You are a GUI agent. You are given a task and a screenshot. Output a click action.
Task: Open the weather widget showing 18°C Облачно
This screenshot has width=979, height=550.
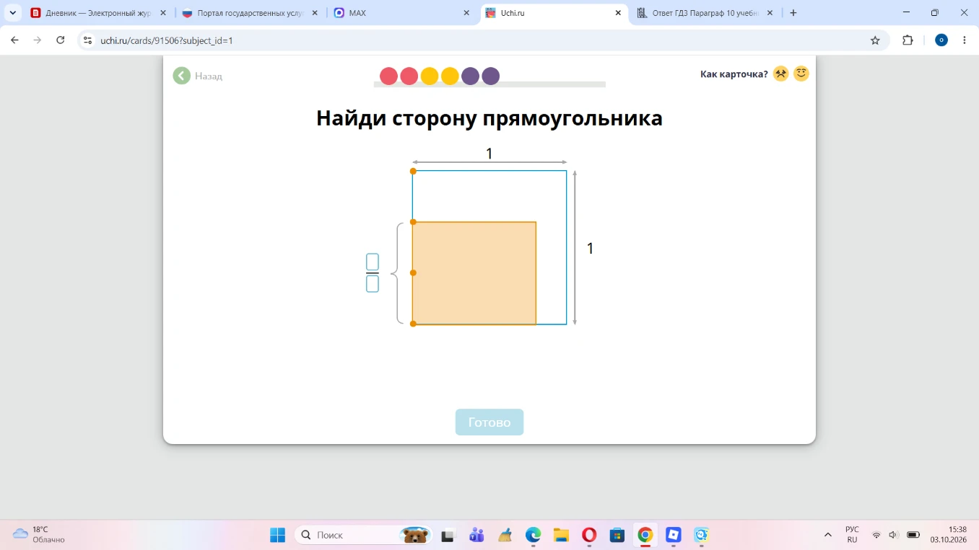tap(39, 534)
